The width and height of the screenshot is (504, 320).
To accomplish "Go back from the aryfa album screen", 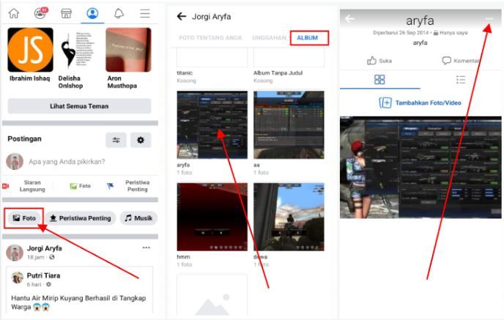I will point(349,18).
